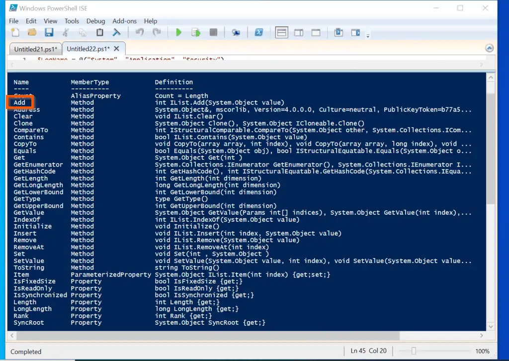Open the Edit menu
This screenshot has height=361, width=509.
click(x=31, y=21)
